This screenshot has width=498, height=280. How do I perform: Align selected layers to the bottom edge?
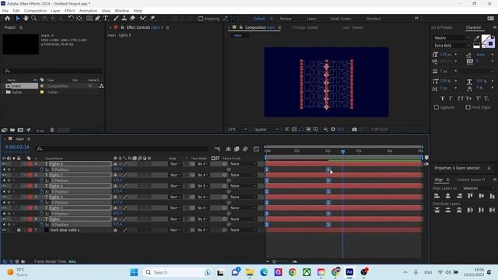[492, 196]
